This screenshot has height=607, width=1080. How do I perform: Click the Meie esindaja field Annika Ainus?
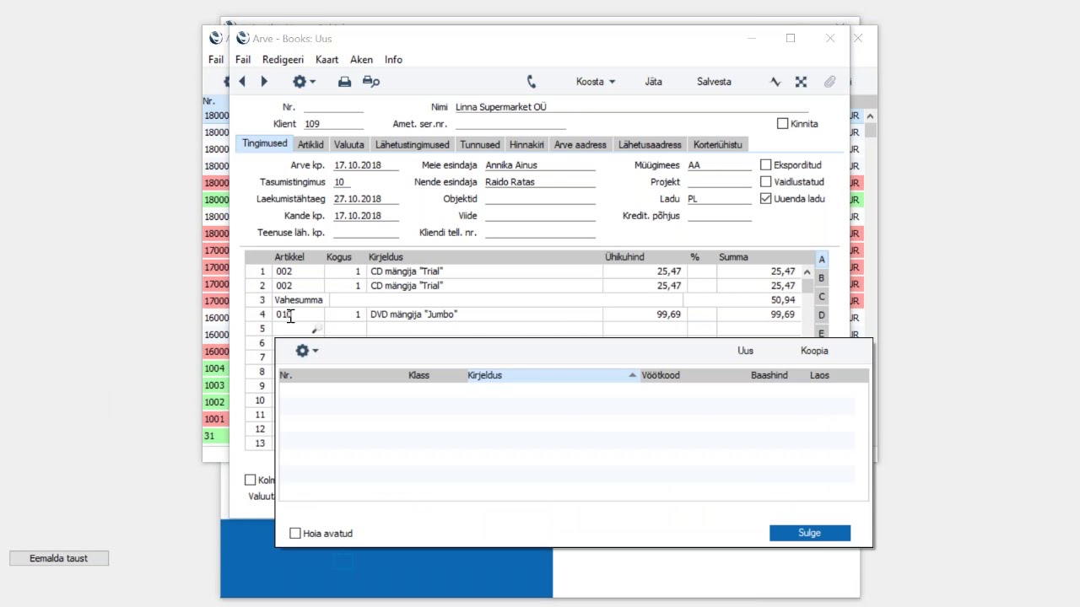[x=540, y=165]
